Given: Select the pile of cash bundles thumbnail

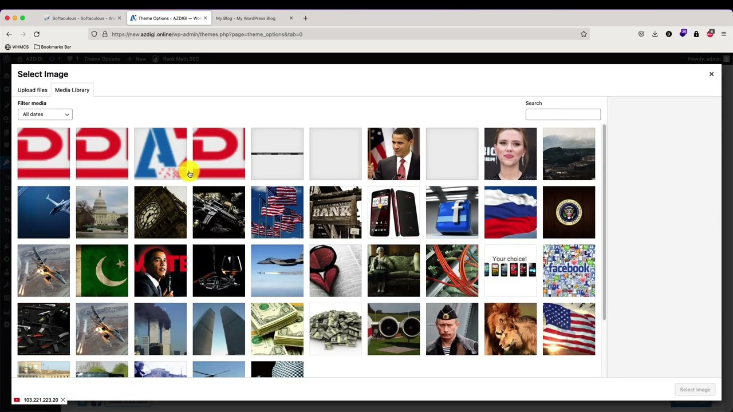Looking at the screenshot, I should coord(336,329).
